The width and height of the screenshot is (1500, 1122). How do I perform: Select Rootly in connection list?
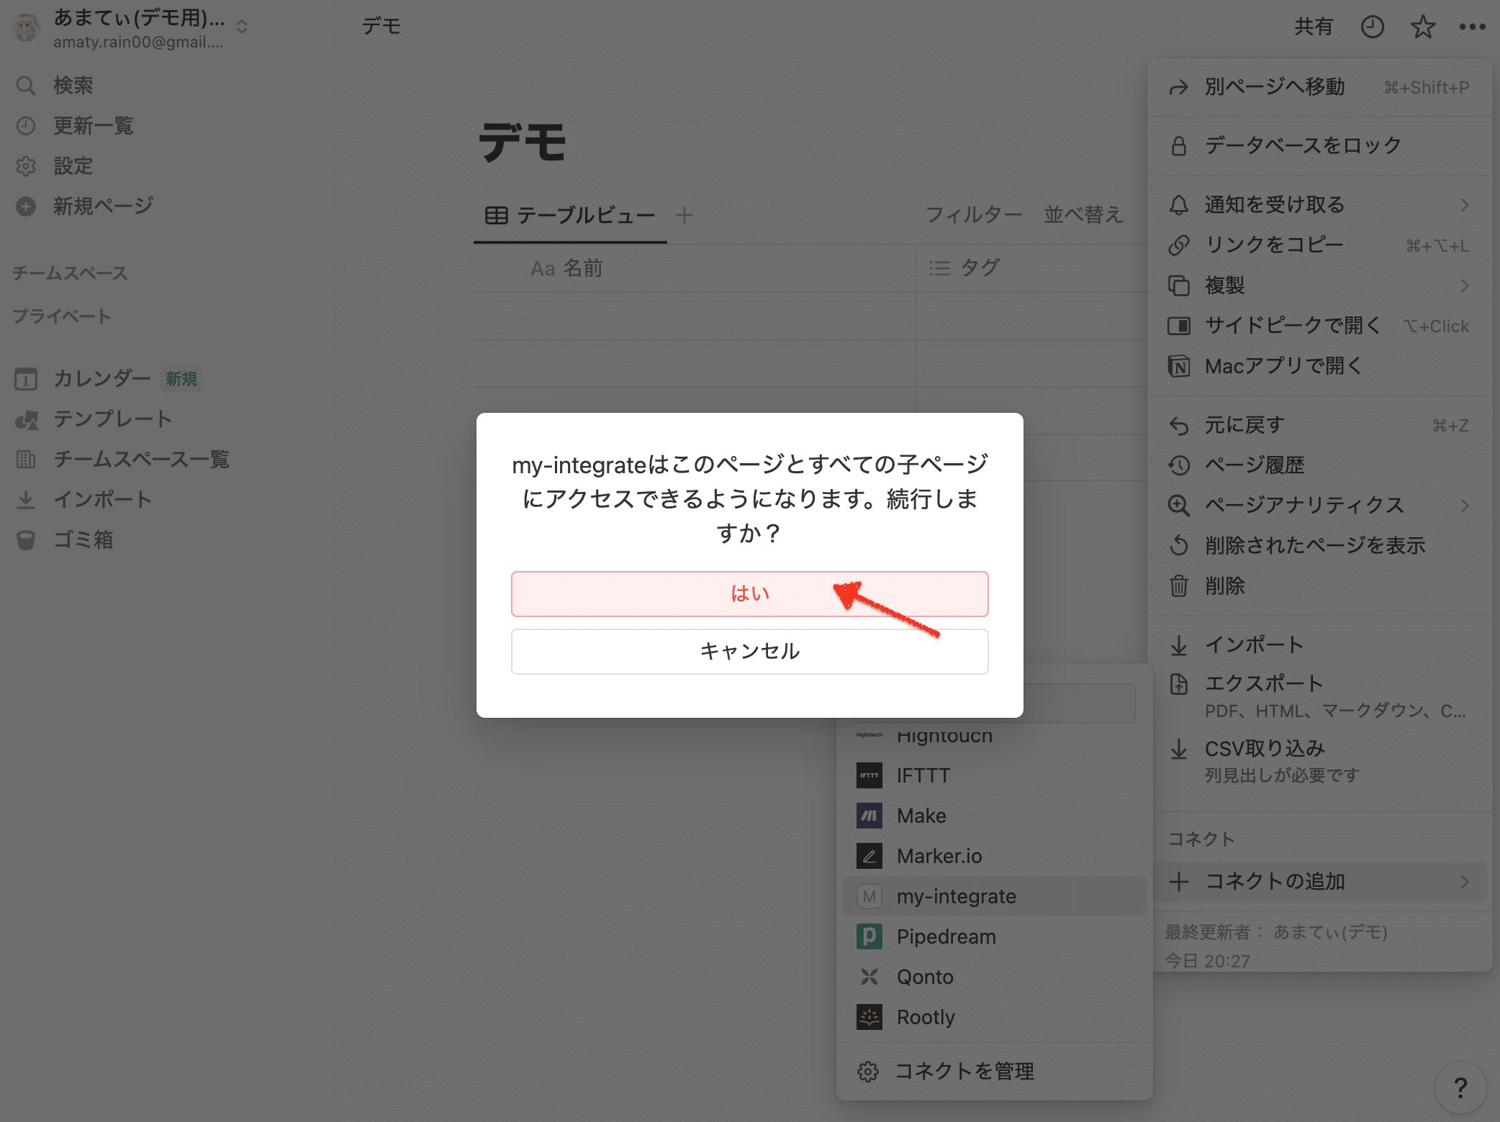[x=994, y=1017]
